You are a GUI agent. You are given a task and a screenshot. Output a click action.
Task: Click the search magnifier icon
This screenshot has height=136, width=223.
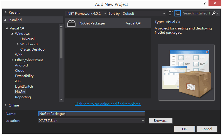click(x=214, y=13)
